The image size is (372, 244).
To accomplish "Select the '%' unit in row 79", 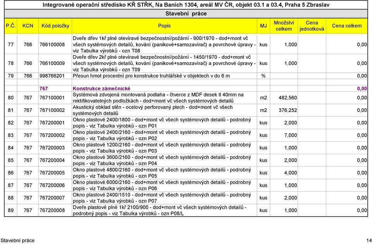I will 263,76.
